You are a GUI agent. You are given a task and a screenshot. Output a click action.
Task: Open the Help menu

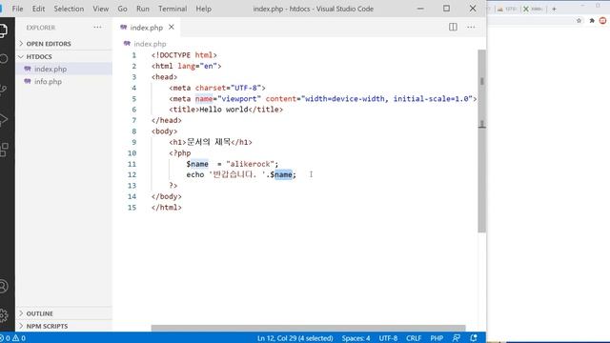click(x=203, y=9)
